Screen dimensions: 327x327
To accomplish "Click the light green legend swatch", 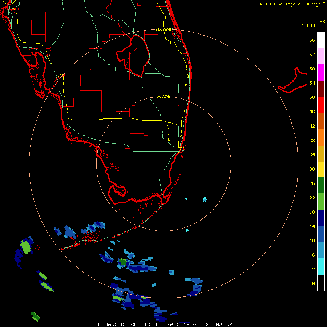I will [321, 201].
